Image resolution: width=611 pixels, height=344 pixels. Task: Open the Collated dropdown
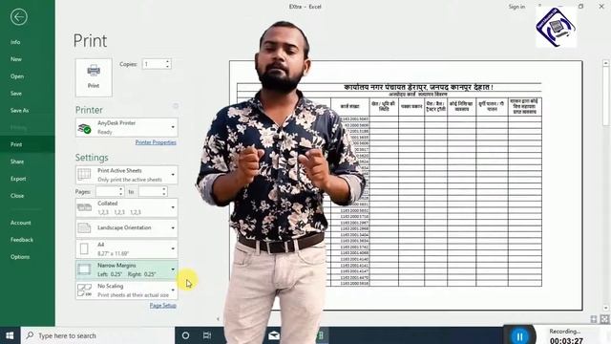[127, 207]
